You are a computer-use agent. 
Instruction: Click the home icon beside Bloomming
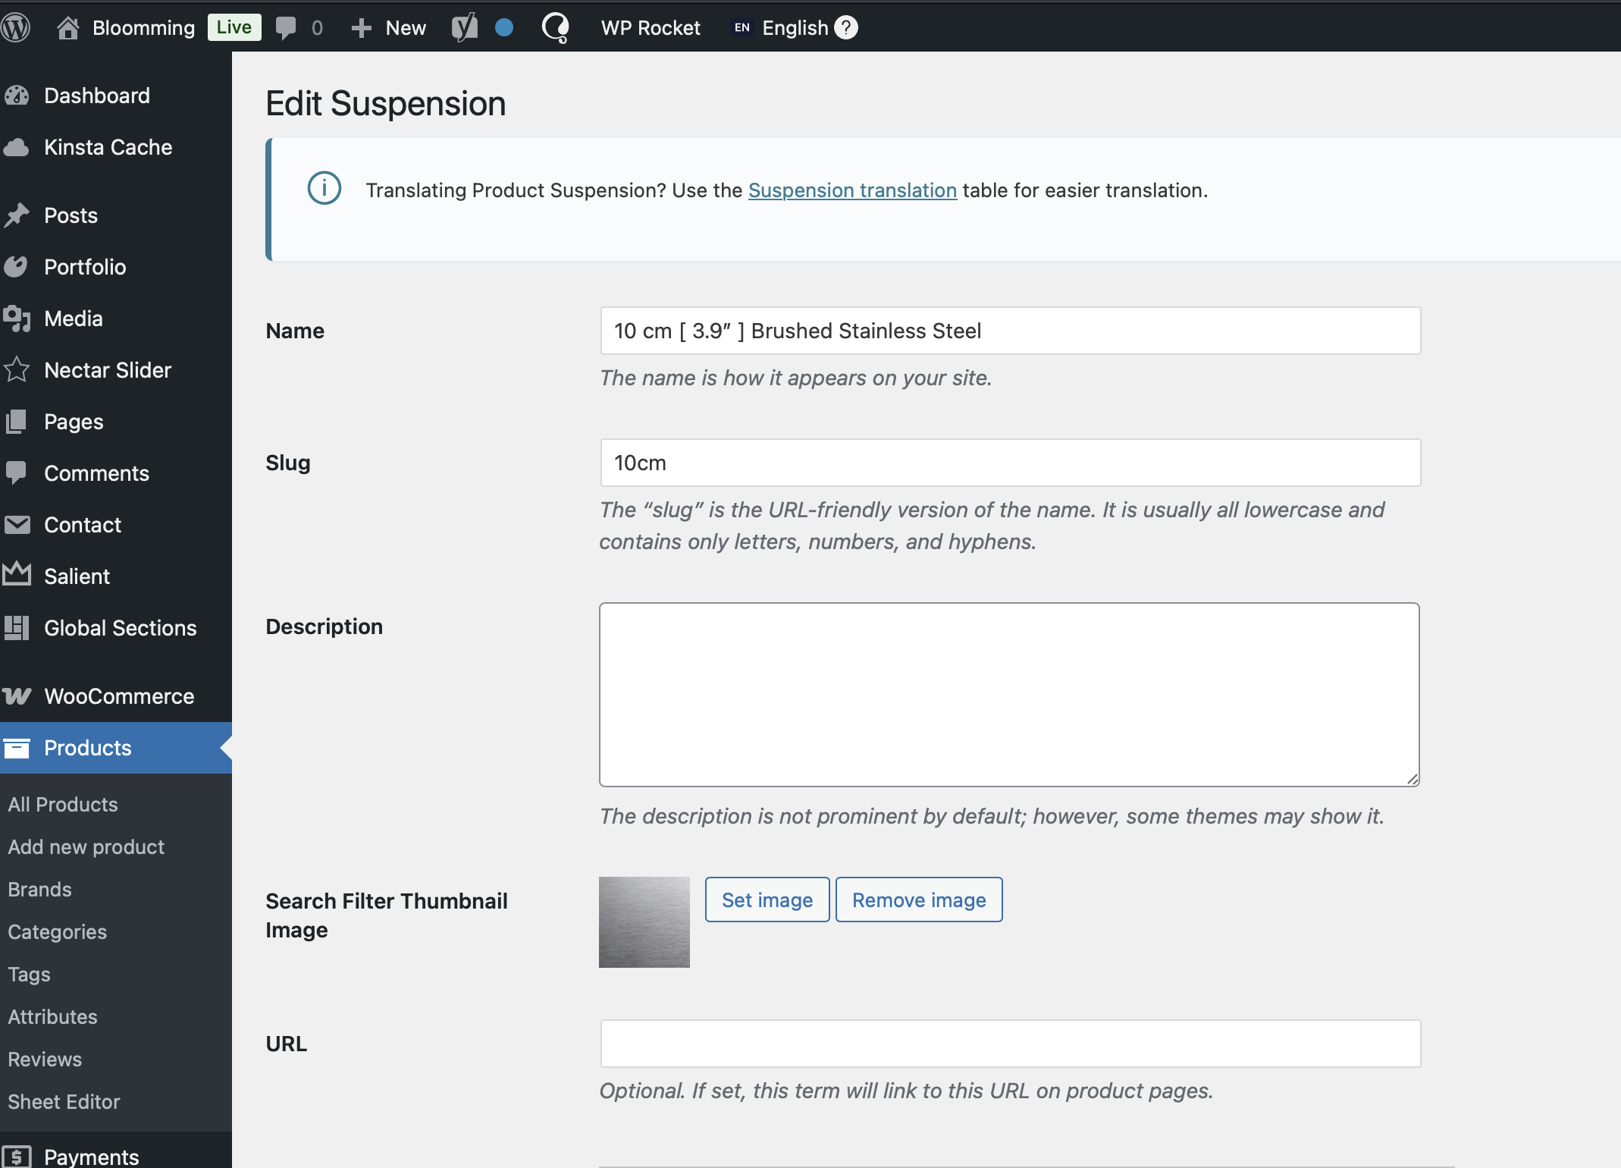point(68,28)
